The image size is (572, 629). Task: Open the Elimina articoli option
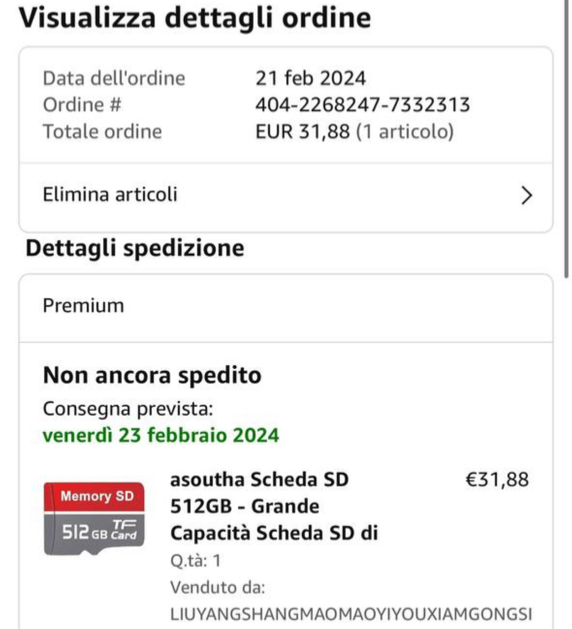click(x=110, y=195)
